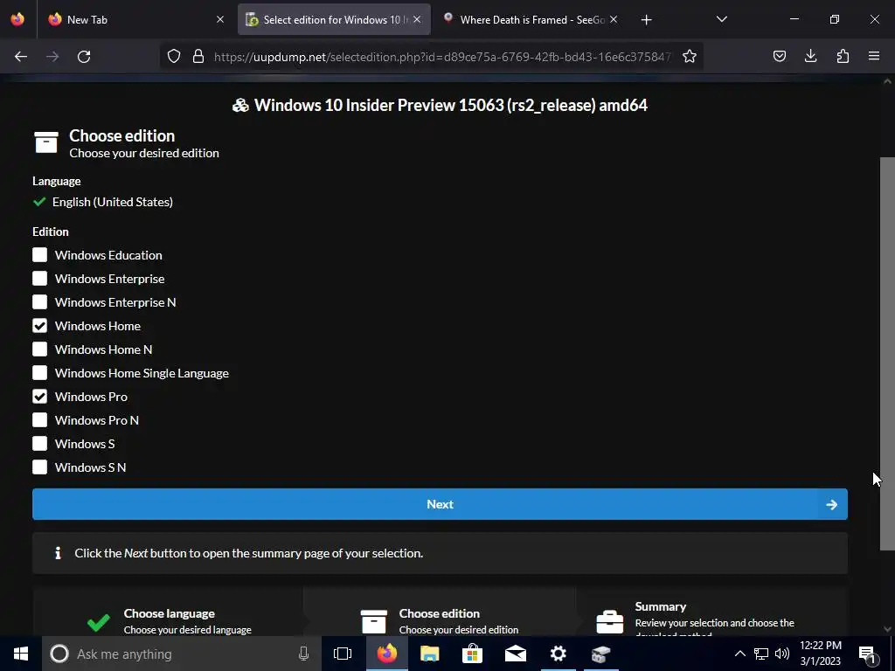Check the Windows S edition
The width and height of the screenshot is (895, 671).
39,444
